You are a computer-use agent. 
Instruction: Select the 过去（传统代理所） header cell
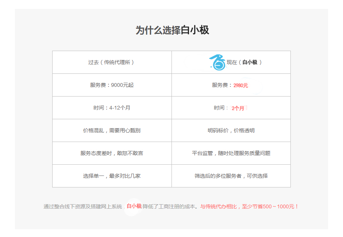(x=112, y=62)
